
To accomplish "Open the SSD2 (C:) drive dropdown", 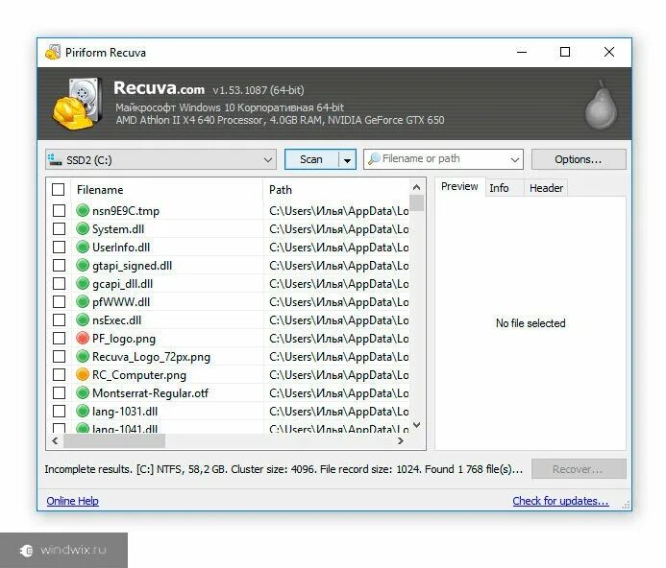I will pos(161,159).
